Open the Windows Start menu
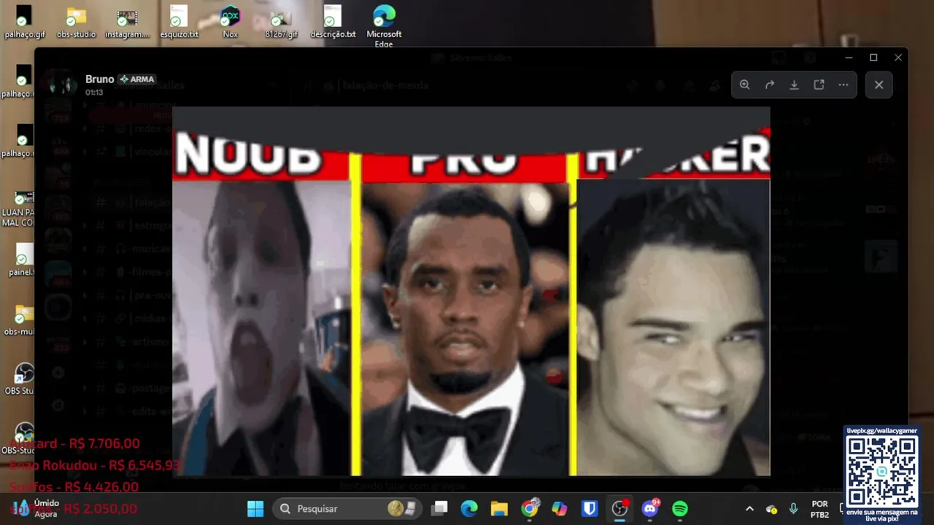 pos(255,508)
